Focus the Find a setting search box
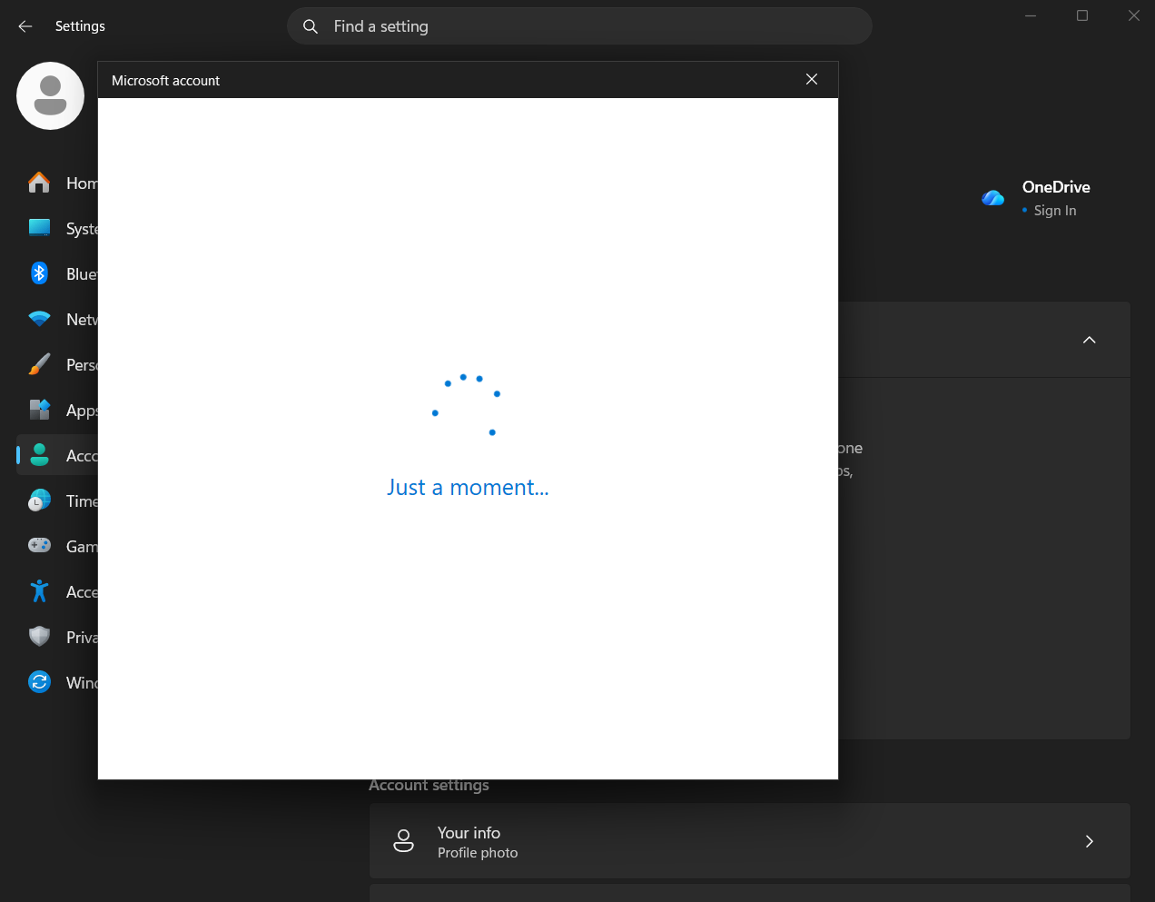Screen dimensions: 1155x902 (x=579, y=26)
